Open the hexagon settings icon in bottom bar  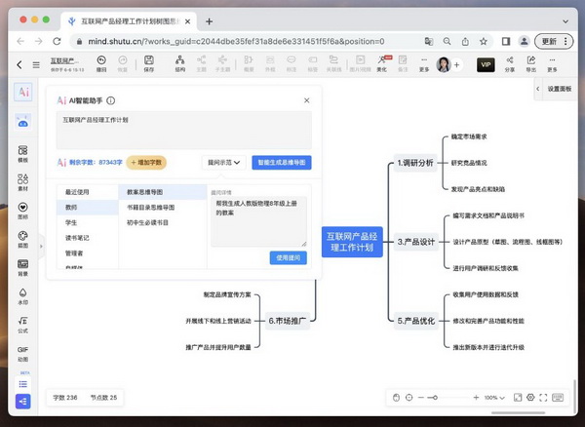tap(530, 398)
